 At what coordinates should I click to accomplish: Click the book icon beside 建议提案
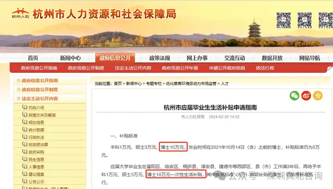(x=25, y=174)
